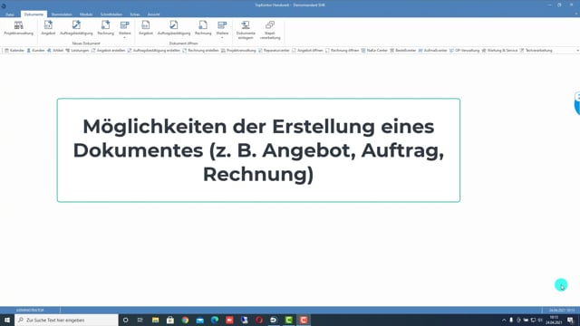
Task: Open Microsoft Store from the taskbar
Action: [x=170, y=320]
